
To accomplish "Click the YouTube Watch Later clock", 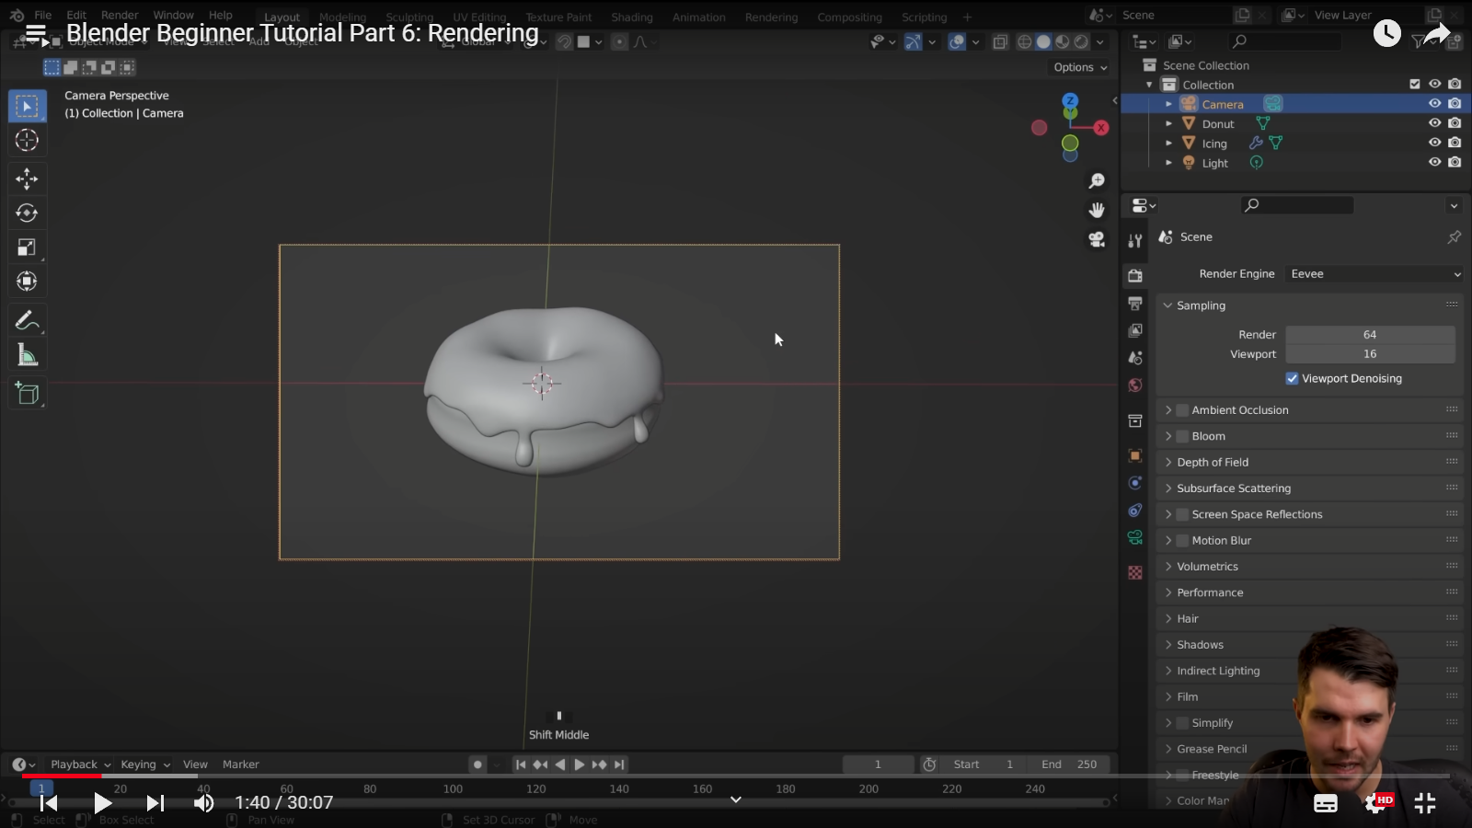I will (x=1386, y=33).
